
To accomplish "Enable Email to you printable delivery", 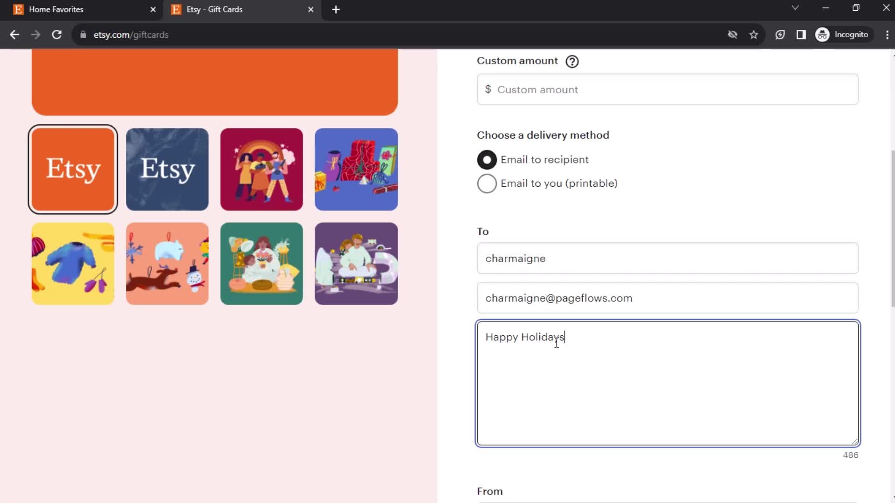I will pos(487,183).
